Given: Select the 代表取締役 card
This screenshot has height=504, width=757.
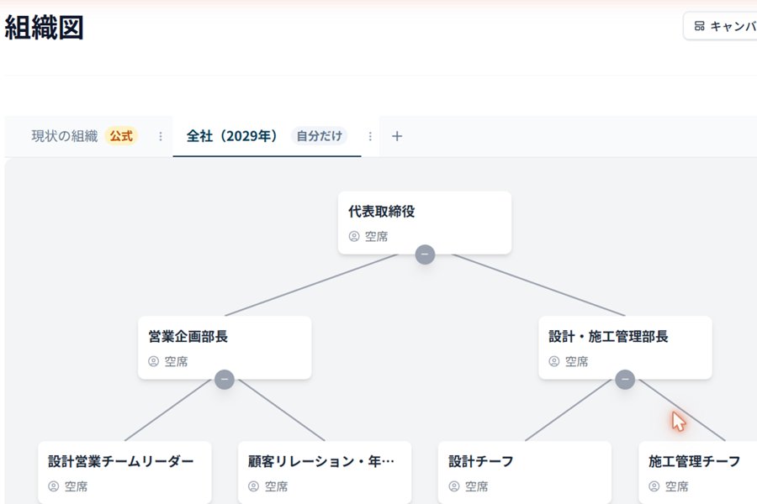Looking at the screenshot, I should click(x=425, y=223).
